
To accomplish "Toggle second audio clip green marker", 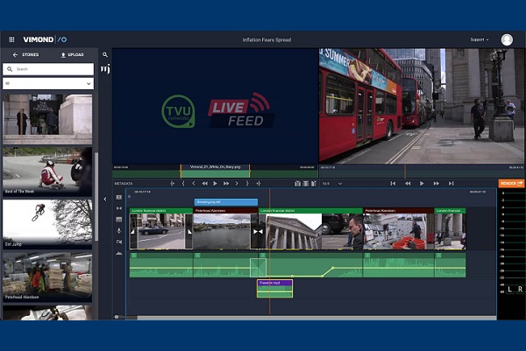I will coord(197,256).
